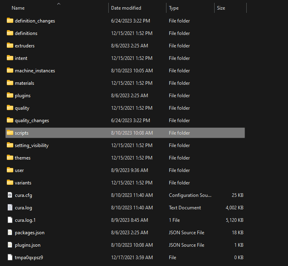
Task: Select the definition_changes folder name
Action: (x=35, y=21)
